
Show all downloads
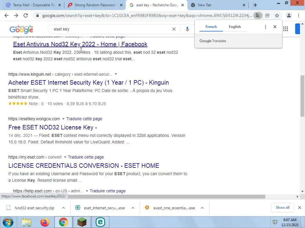[x=282, y=208]
